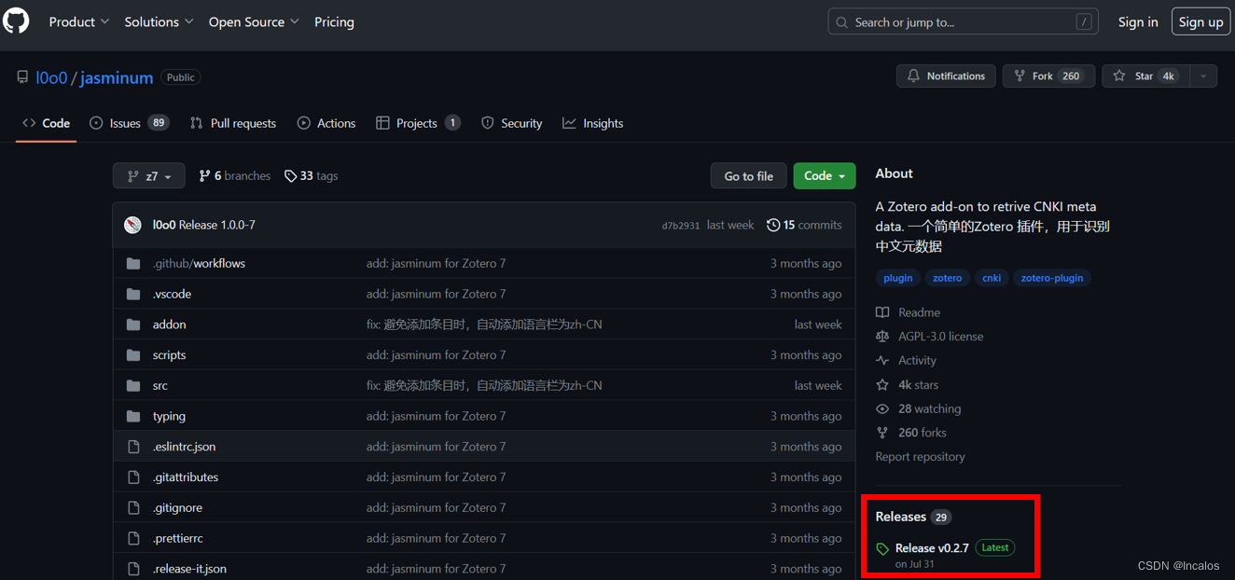Click the .vscode folder icon
Screen dimensions: 1235x580
[133, 294]
